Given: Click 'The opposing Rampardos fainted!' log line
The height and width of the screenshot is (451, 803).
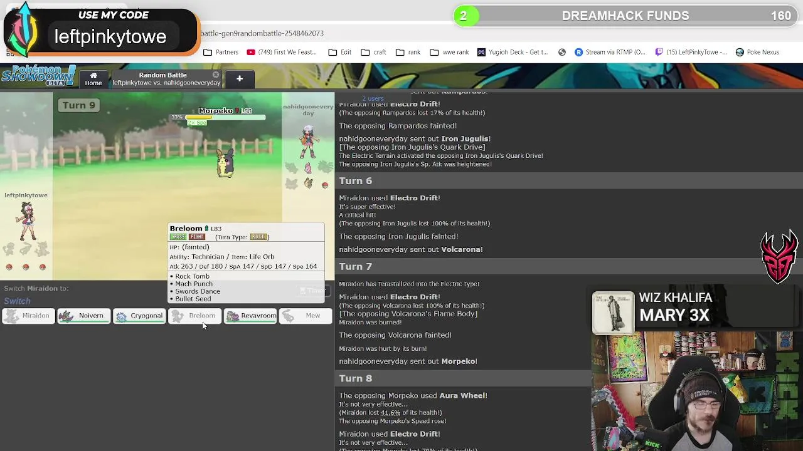Looking at the screenshot, I should [x=398, y=126].
